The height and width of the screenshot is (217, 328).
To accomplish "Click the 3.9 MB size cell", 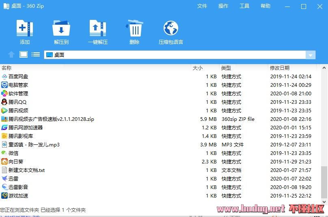I will [x=208, y=145].
